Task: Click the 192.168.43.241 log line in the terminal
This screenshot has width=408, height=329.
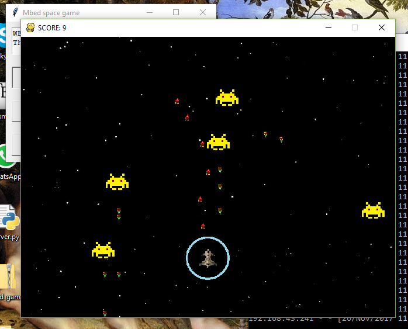Action: click(x=320, y=319)
